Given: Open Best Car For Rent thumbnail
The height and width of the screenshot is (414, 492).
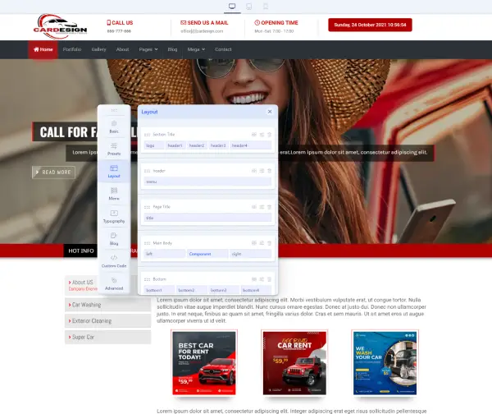Looking at the screenshot, I should [x=204, y=363].
